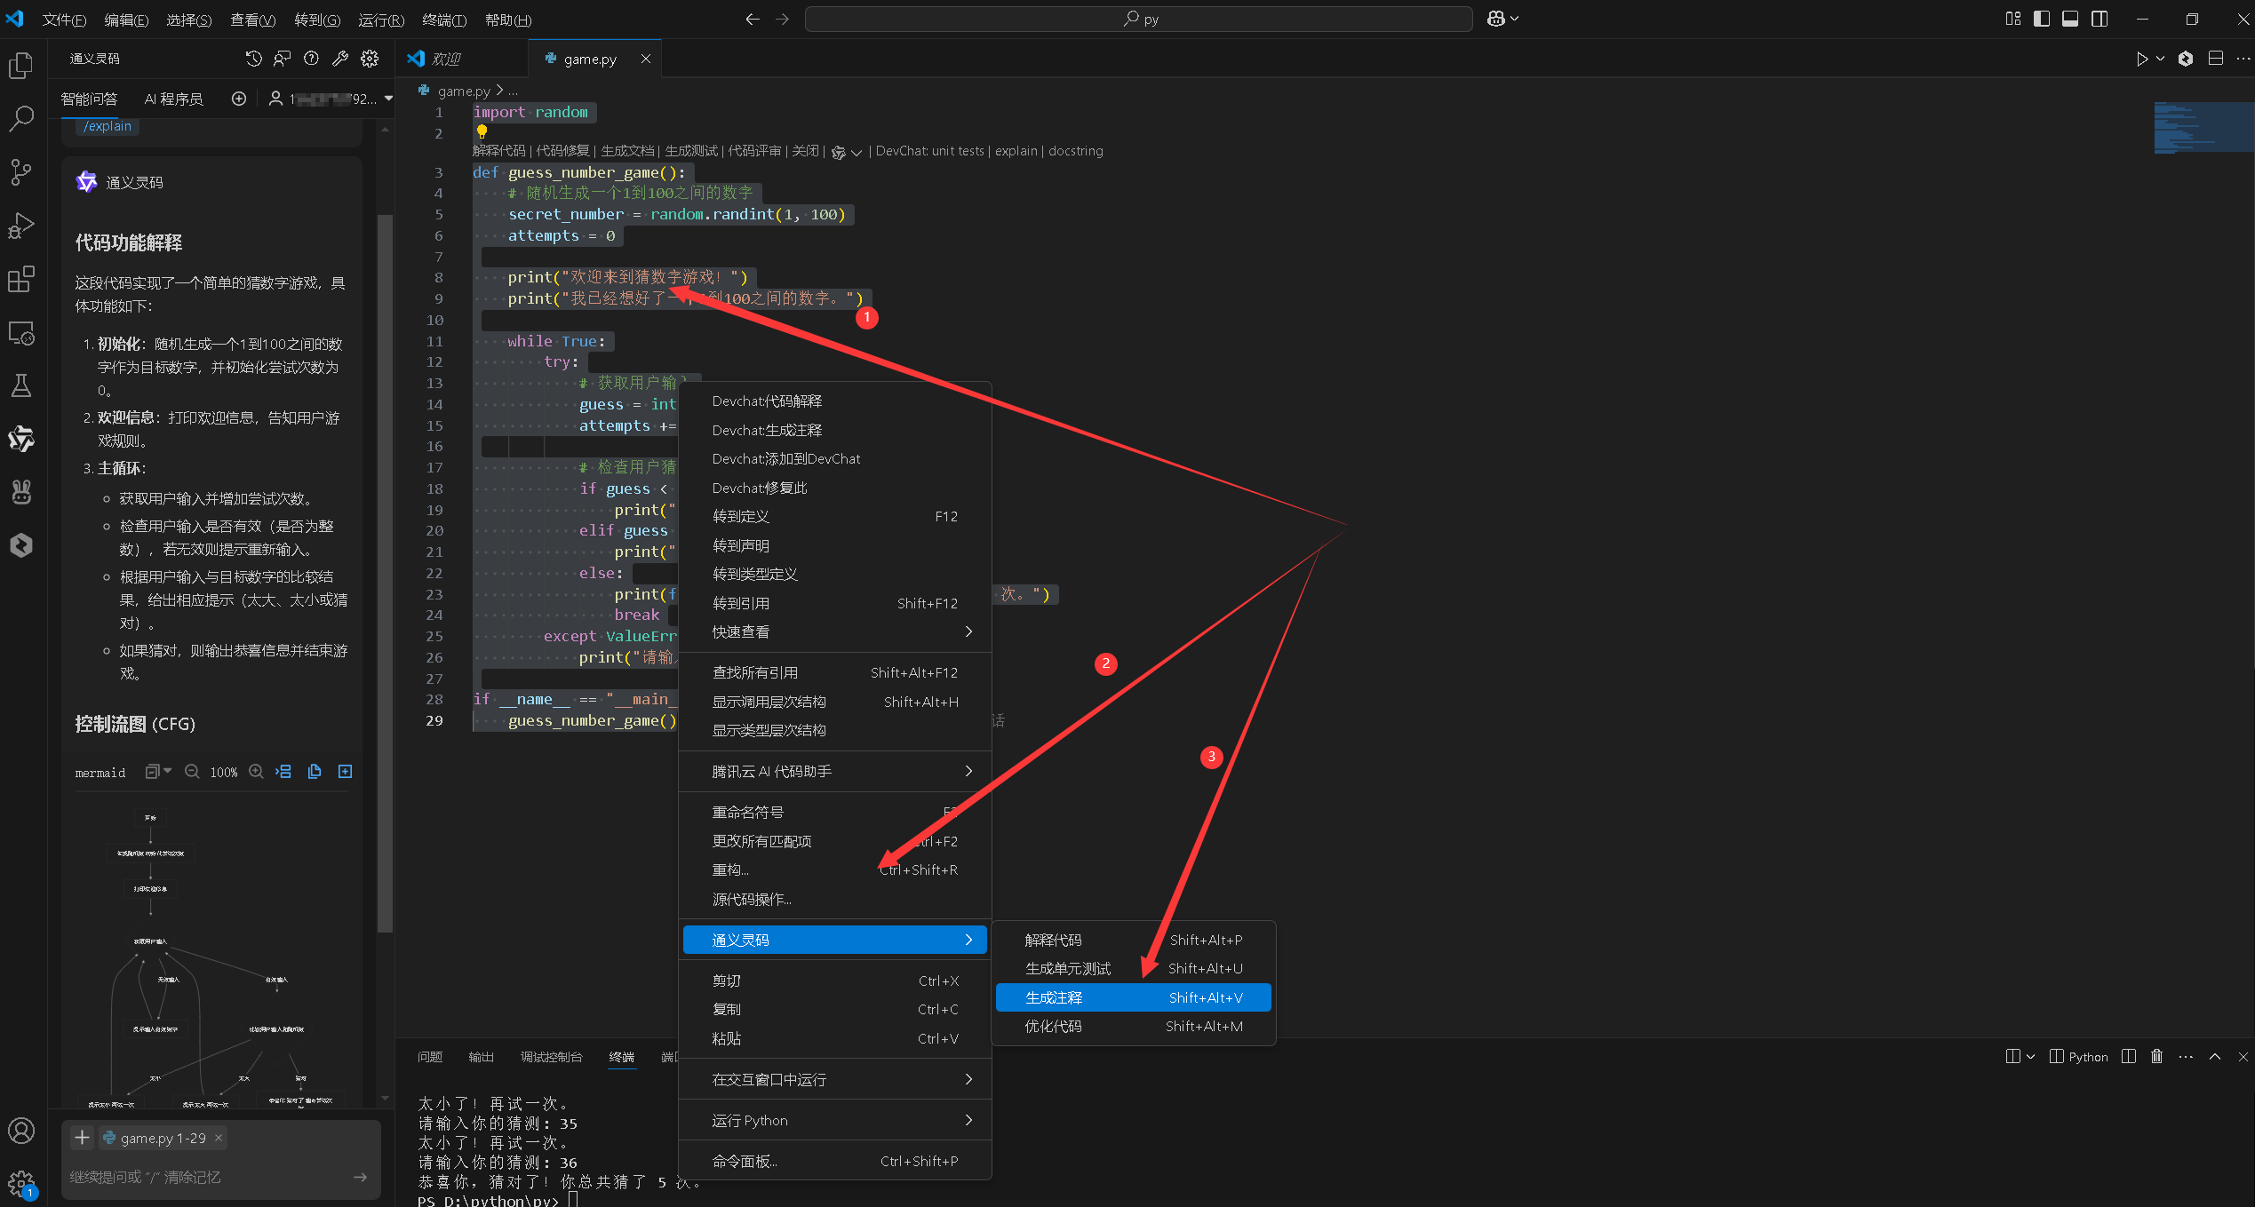Click the editor minimap slider

tap(2203, 127)
